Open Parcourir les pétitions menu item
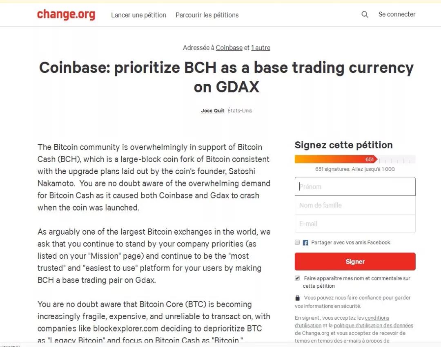 (207, 15)
